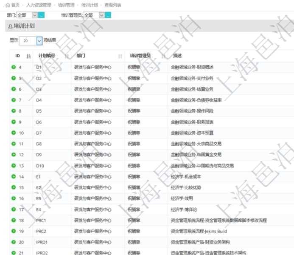Go to 培训管理 breadcrumb
This screenshot has width=294, height=255.
point(66,5)
